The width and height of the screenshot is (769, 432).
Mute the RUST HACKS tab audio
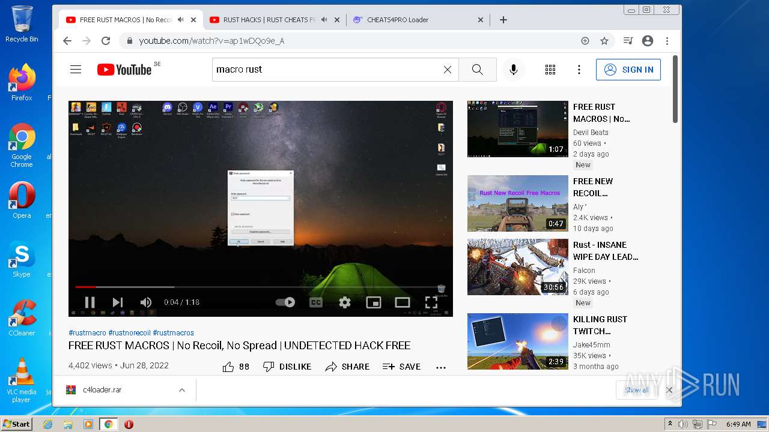(x=324, y=20)
